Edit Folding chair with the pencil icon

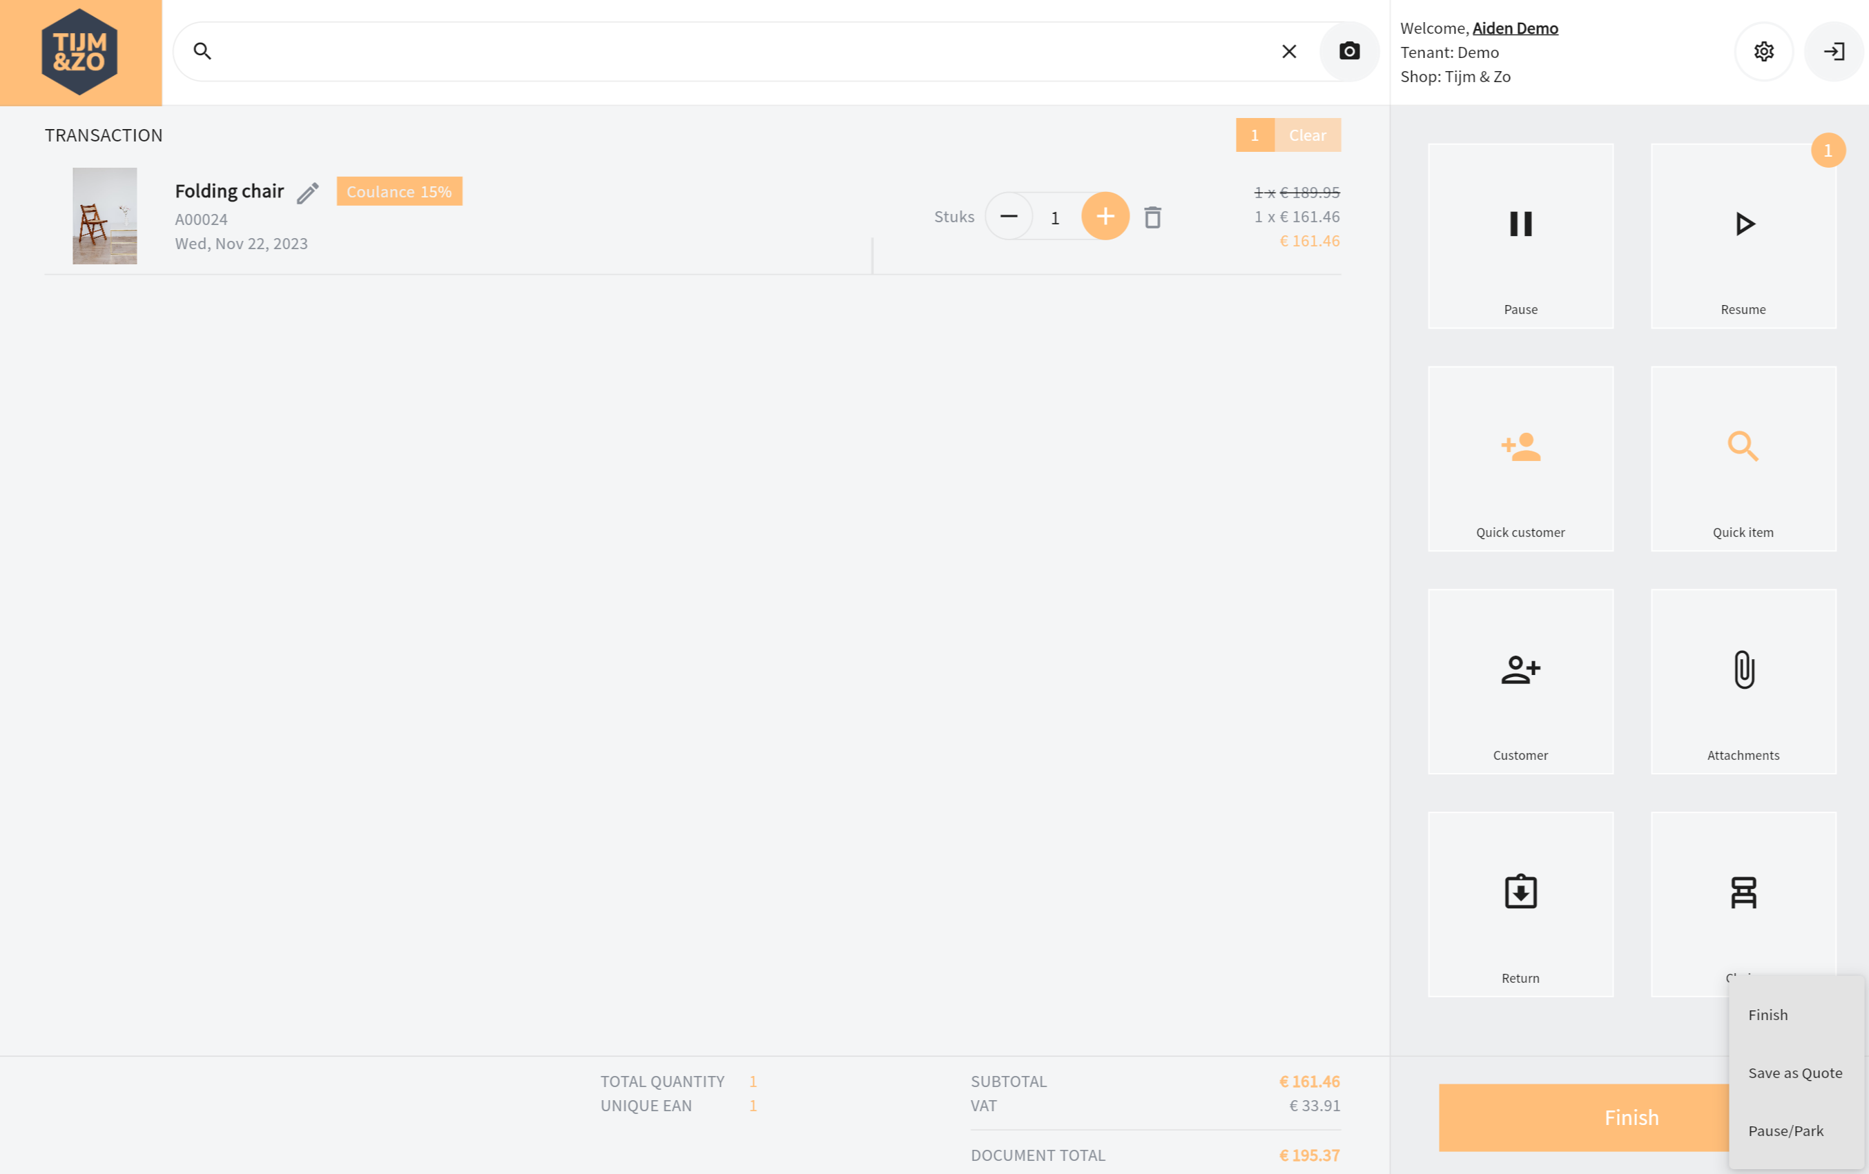click(307, 193)
